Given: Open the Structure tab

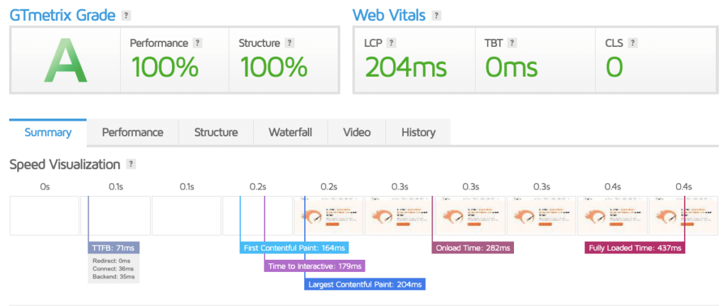Looking at the screenshot, I should [x=216, y=132].
